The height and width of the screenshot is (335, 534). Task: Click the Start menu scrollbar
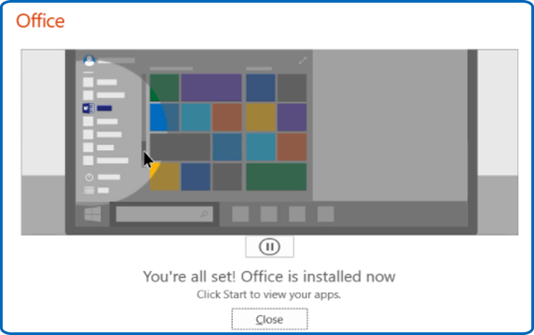point(144,120)
